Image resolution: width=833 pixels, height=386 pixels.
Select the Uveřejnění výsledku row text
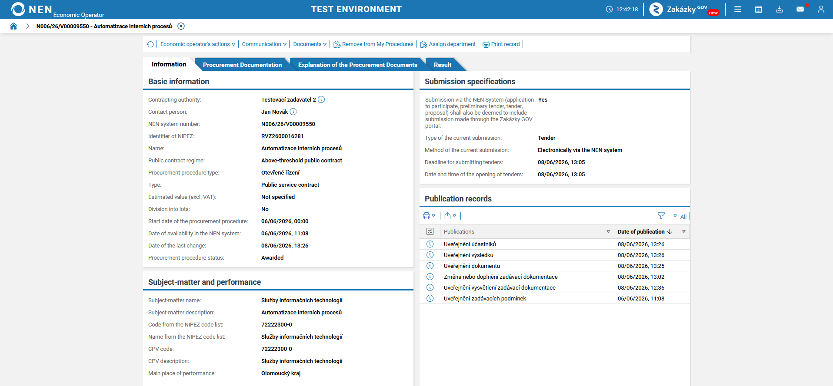(469, 255)
